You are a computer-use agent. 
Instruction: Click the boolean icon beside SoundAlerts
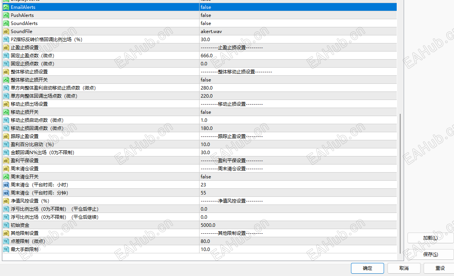tap(6, 23)
